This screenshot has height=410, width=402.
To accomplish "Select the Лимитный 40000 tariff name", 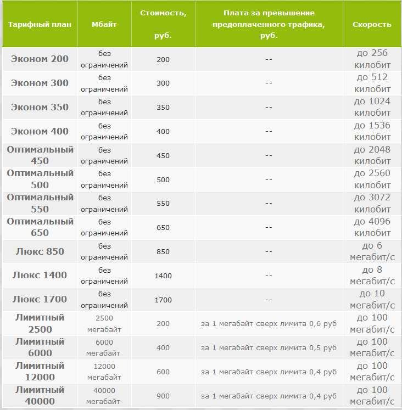I will [40, 396].
